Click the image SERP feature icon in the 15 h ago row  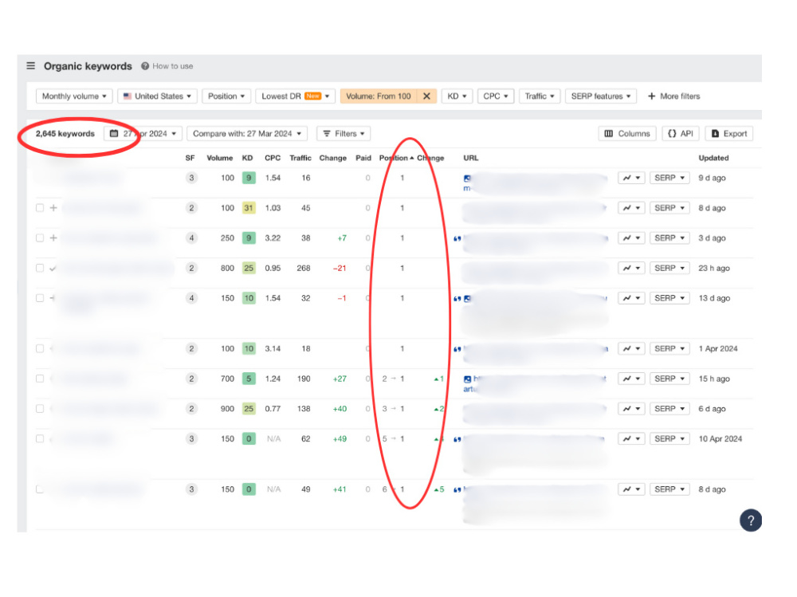coord(467,379)
